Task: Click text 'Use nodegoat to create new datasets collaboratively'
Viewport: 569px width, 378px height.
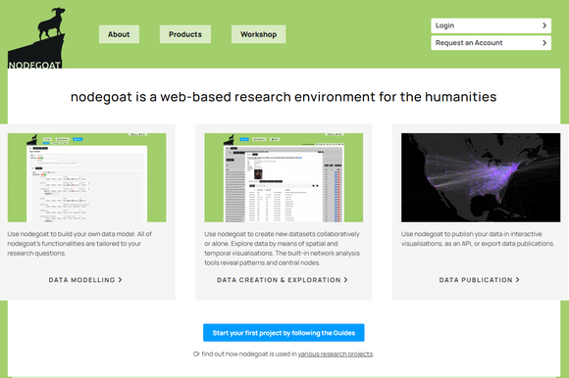Action: pyautogui.click(x=282, y=234)
